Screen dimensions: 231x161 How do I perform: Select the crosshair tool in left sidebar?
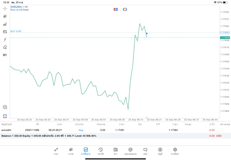click(5, 8)
